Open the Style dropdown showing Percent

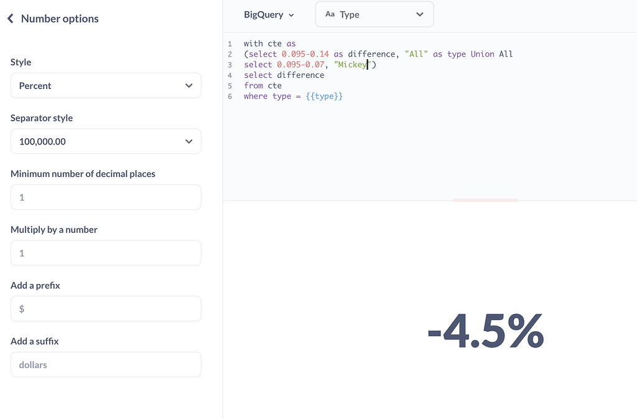tap(106, 85)
